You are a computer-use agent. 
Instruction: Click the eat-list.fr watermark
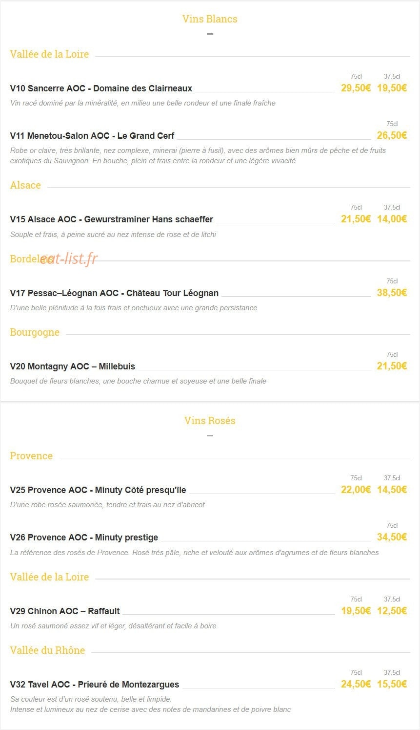click(69, 258)
